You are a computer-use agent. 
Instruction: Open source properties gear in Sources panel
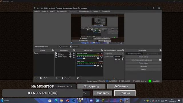(62, 78)
